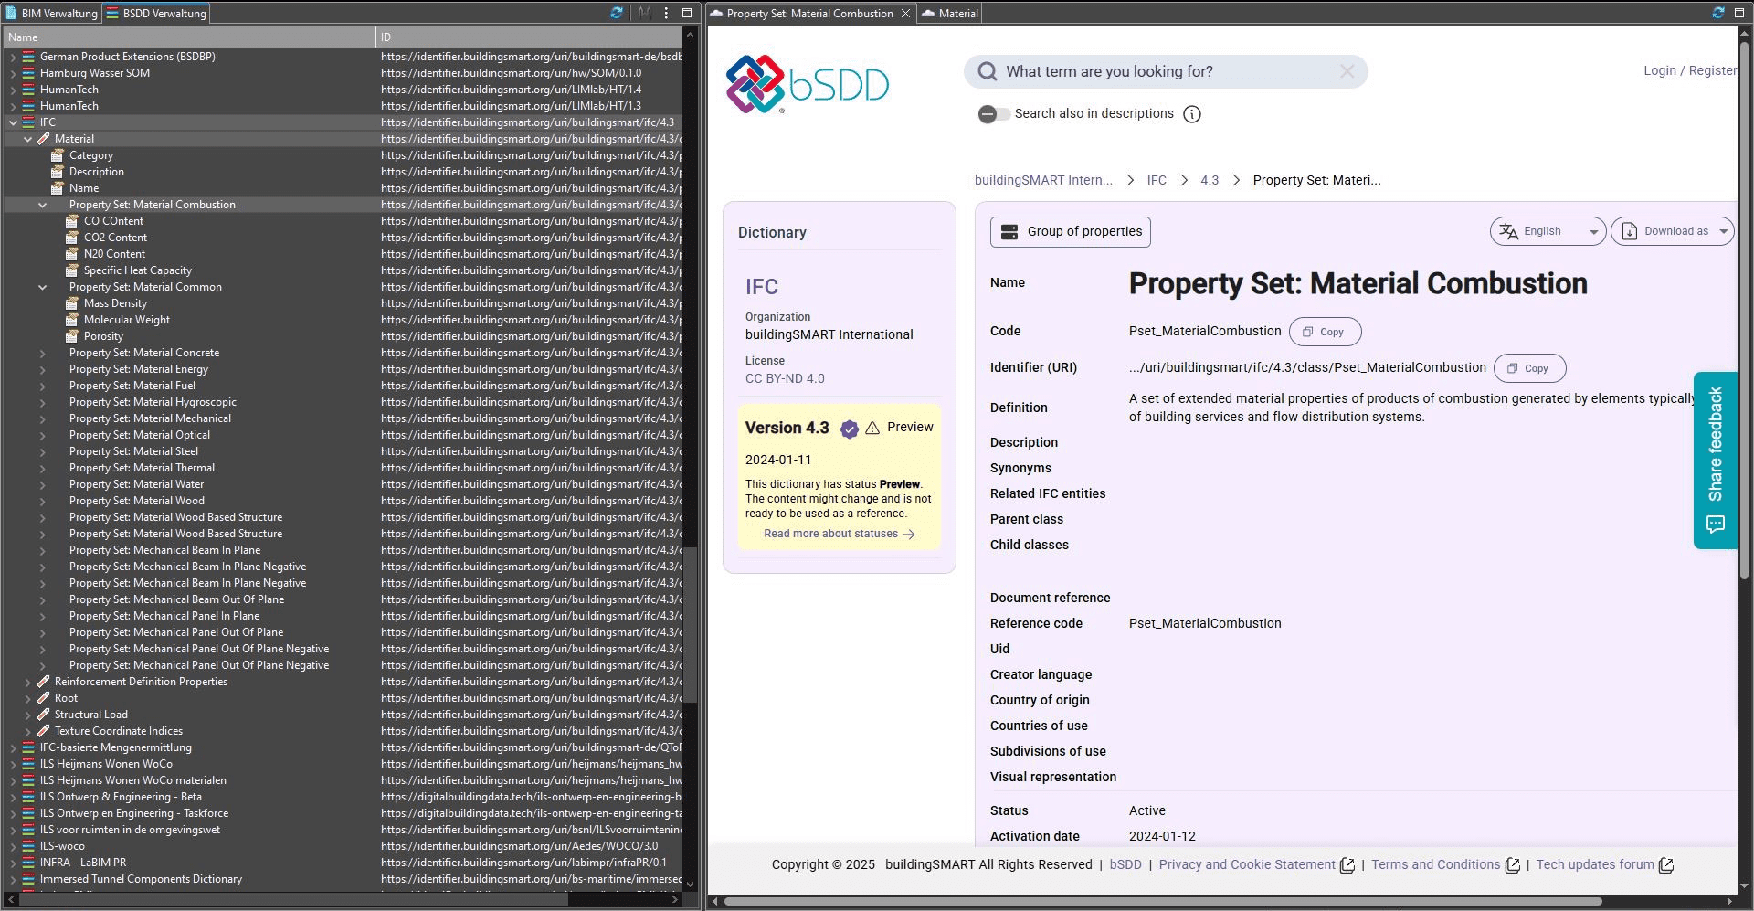
Task: Click the Porosity property icon
Action: [72, 336]
